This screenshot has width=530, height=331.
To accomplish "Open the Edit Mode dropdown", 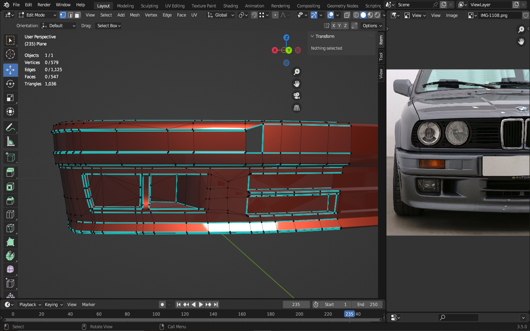I will pos(38,15).
